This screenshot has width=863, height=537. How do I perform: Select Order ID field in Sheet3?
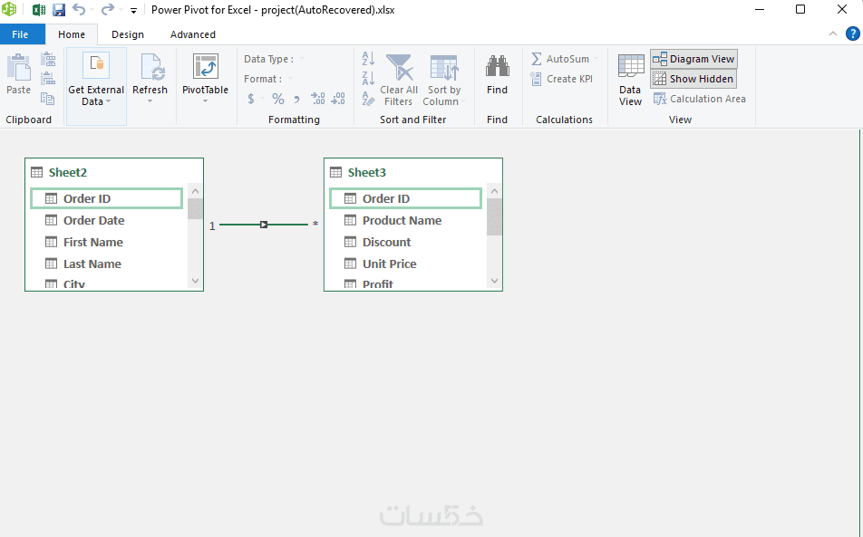(x=405, y=198)
